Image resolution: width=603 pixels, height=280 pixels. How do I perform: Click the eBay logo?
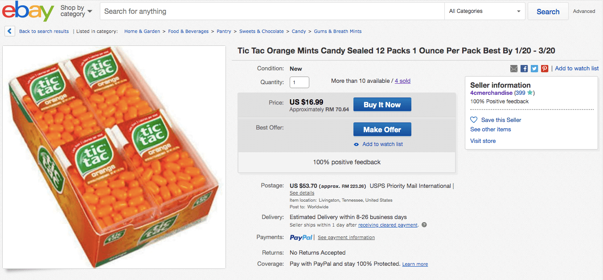28,12
